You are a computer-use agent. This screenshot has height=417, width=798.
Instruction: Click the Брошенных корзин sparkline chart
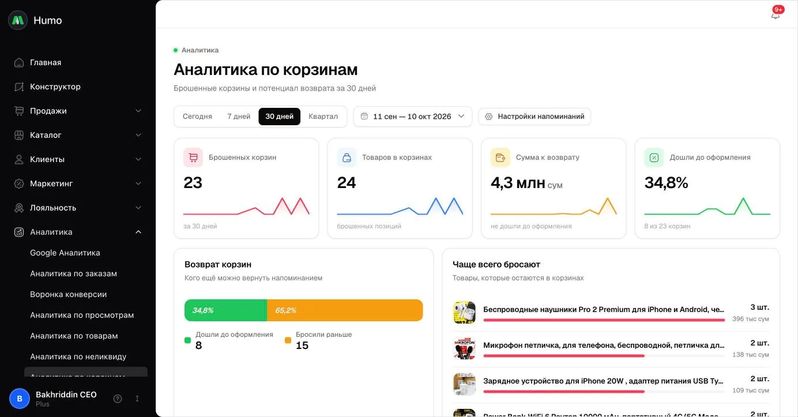246,206
